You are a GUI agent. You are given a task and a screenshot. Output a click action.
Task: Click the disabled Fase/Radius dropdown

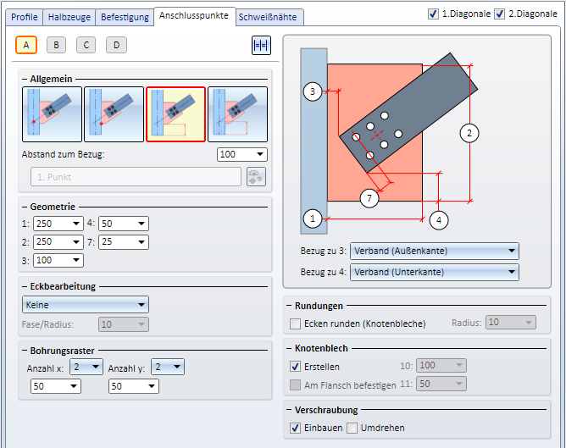(124, 324)
